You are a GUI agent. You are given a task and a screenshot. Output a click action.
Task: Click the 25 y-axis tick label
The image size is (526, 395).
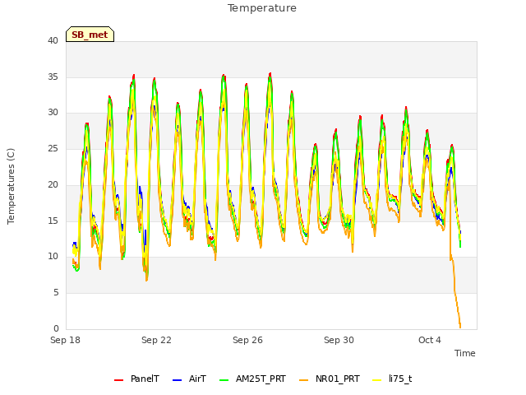53,148
